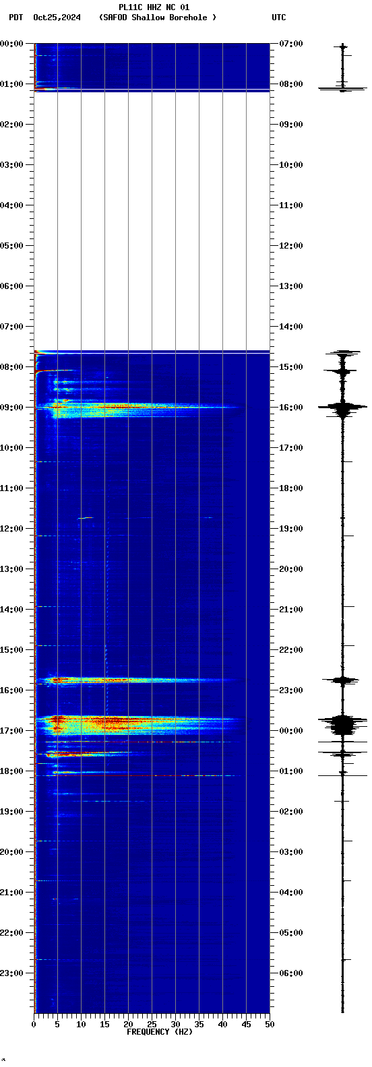The width and height of the screenshot is (372, 1067).
Task: Click the "15" Hz frequency tick label
Action: [x=104, y=1025]
